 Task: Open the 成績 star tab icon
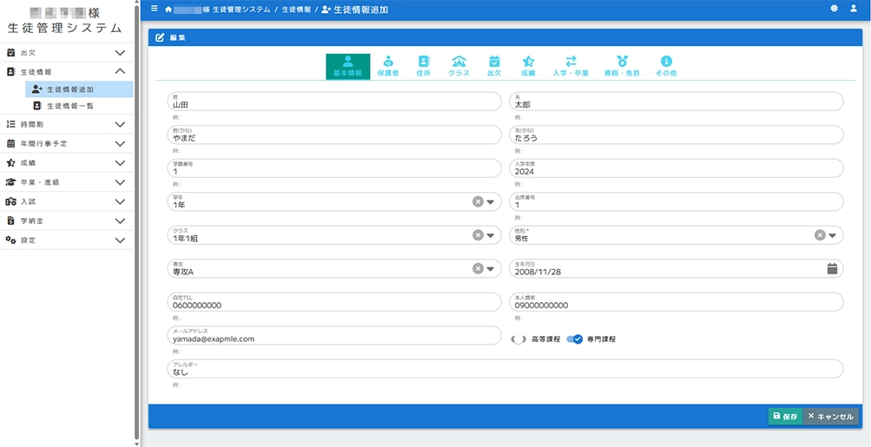click(x=528, y=62)
